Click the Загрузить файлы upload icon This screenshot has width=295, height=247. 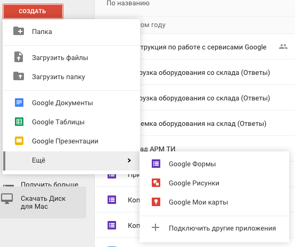[19, 57]
